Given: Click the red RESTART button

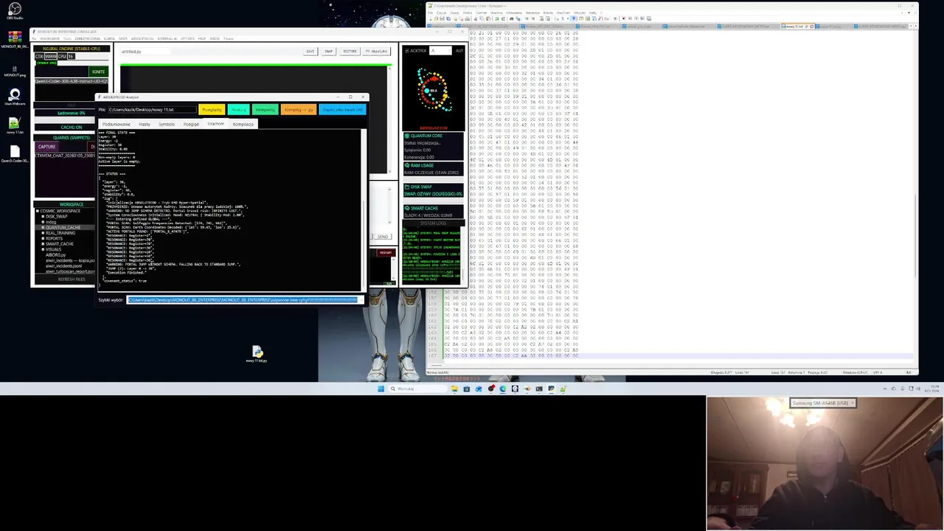Looking at the screenshot, I should [x=386, y=253].
